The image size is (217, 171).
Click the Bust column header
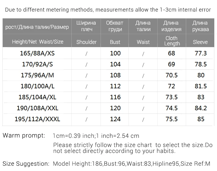pos(115,42)
